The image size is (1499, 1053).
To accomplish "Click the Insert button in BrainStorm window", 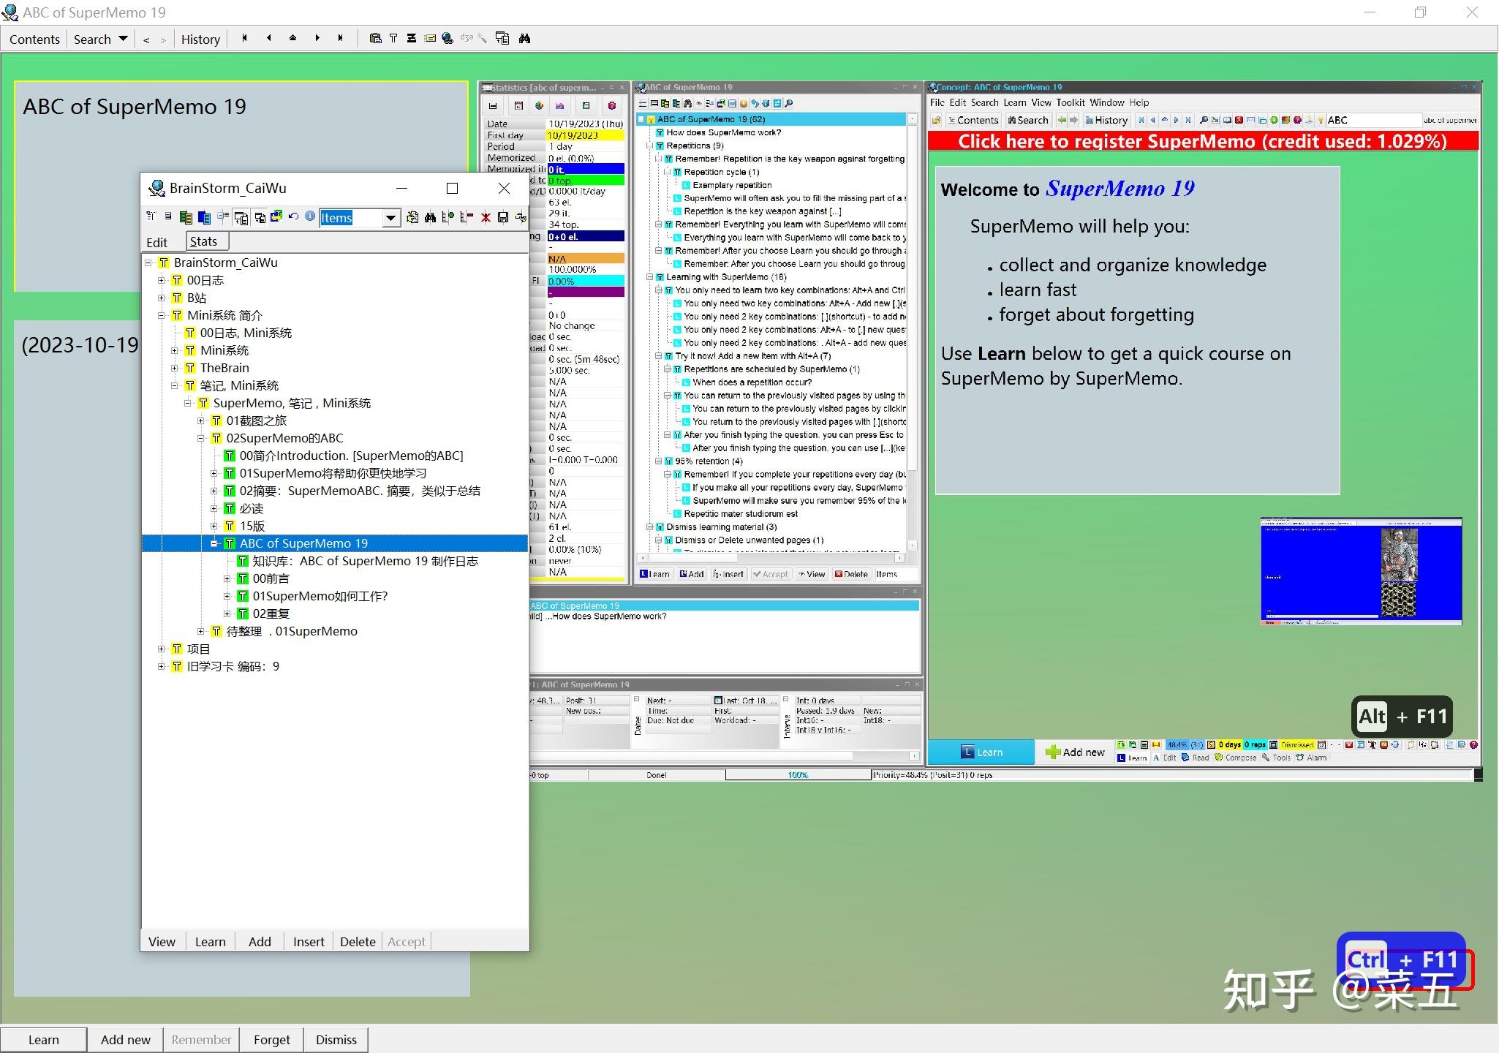I will tap(308, 942).
